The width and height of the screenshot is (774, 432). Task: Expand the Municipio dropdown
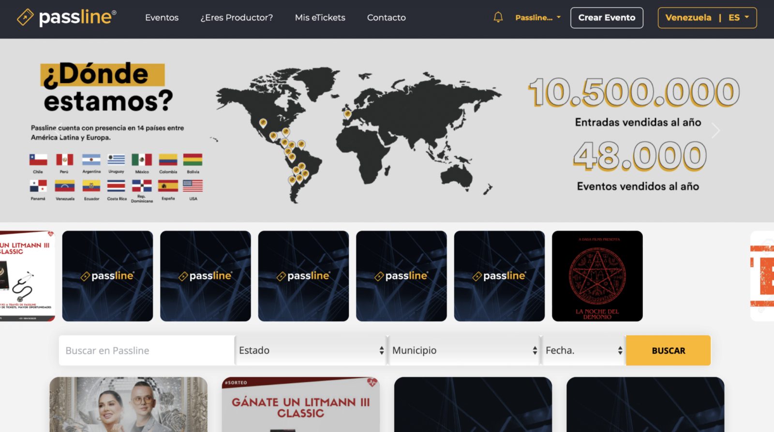(x=464, y=350)
